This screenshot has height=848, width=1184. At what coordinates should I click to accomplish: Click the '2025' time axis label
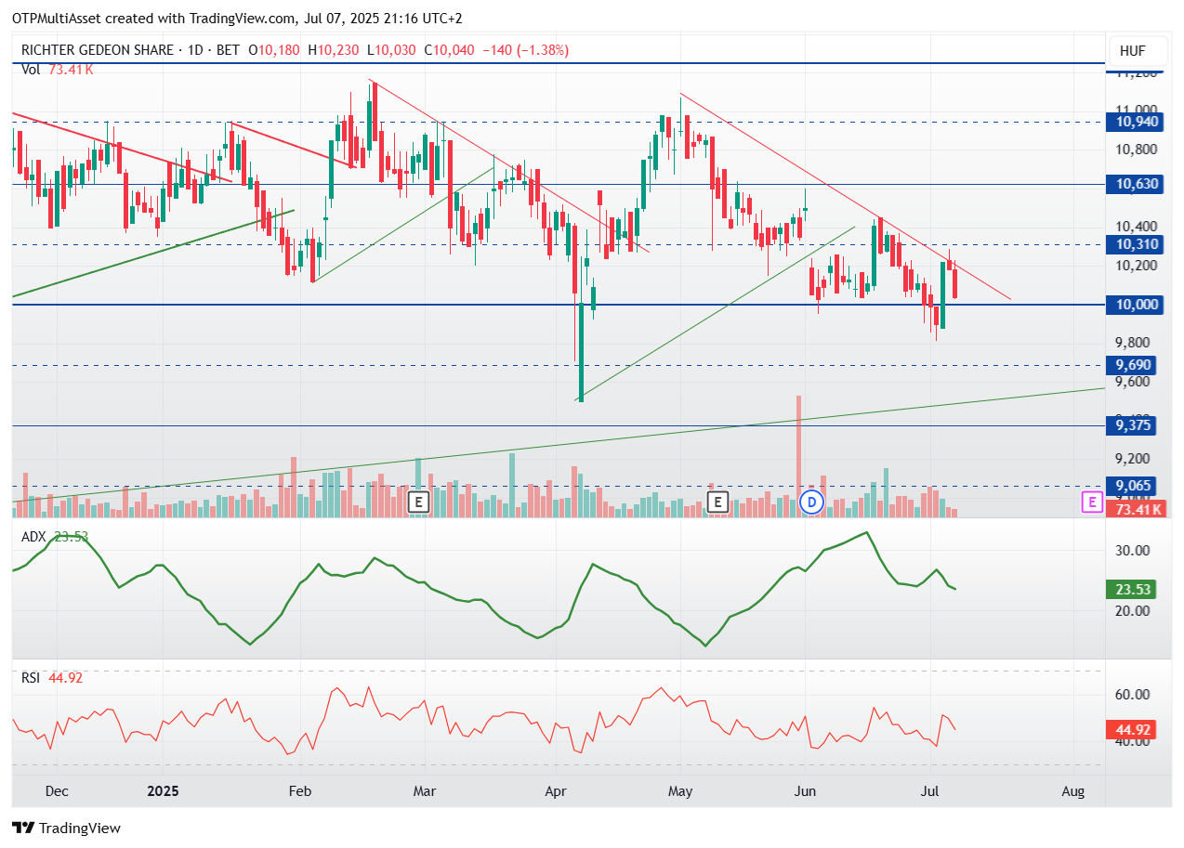point(162,791)
